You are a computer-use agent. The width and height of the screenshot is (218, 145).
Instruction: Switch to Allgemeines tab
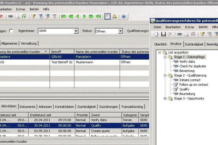9,43
